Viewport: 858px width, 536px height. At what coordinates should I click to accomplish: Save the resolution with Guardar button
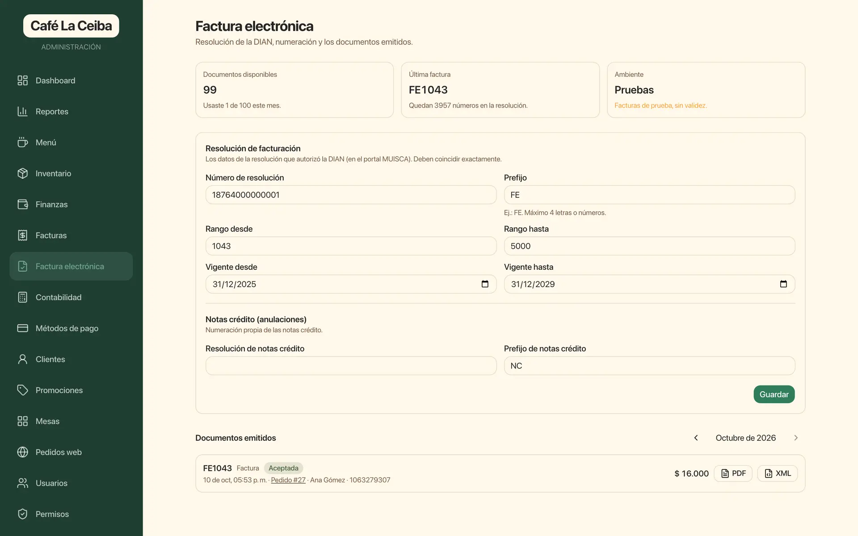point(774,394)
